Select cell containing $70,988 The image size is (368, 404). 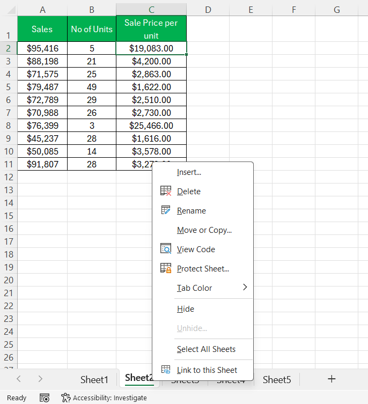[x=42, y=113]
